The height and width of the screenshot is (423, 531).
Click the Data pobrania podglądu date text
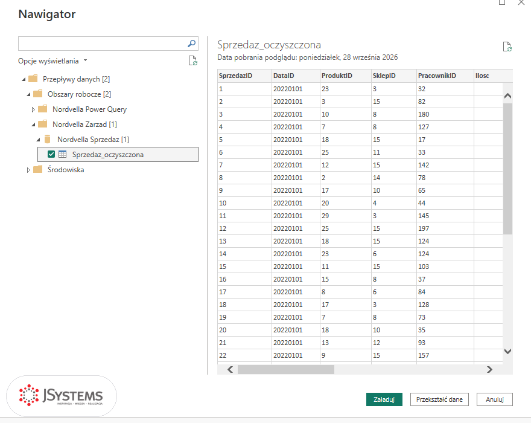308,57
